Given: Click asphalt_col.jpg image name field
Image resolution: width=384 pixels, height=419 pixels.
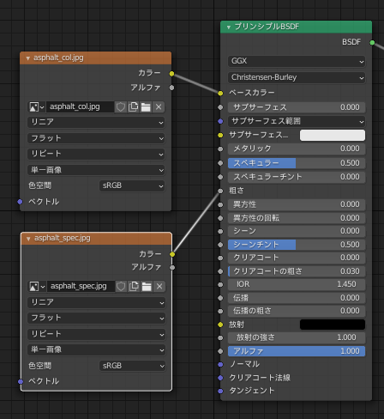Looking at the screenshot, I should [x=80, y=107].
